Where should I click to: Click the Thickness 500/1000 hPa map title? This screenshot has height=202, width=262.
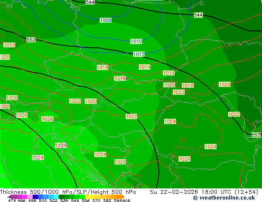click(x=68, y=192)
